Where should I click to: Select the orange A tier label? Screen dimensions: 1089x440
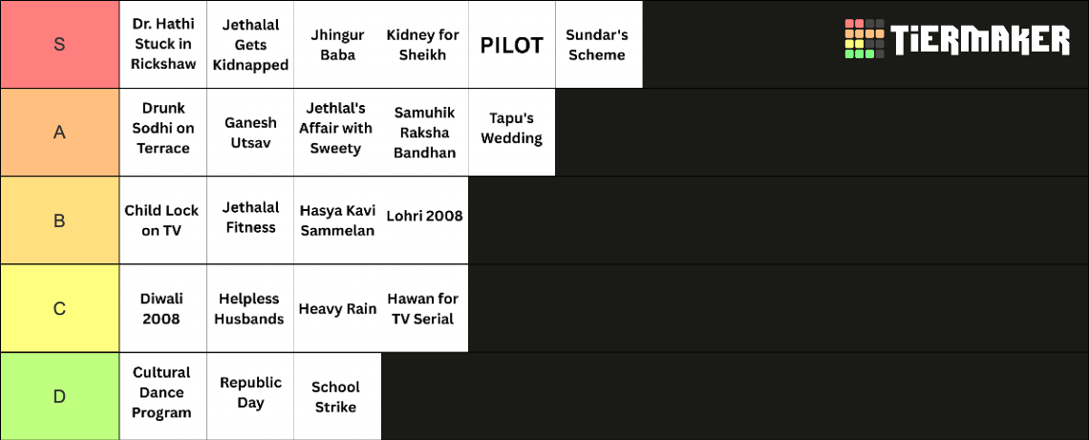[60, 133]
